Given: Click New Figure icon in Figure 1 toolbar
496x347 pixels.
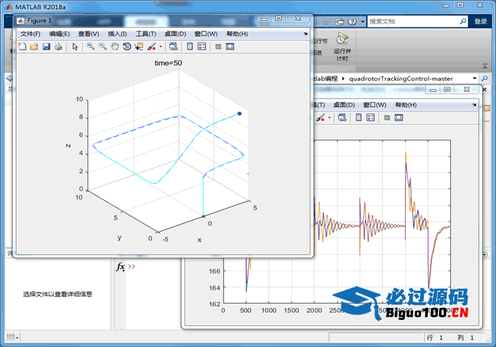Looking at the screenshot, I should coord(22,46).
